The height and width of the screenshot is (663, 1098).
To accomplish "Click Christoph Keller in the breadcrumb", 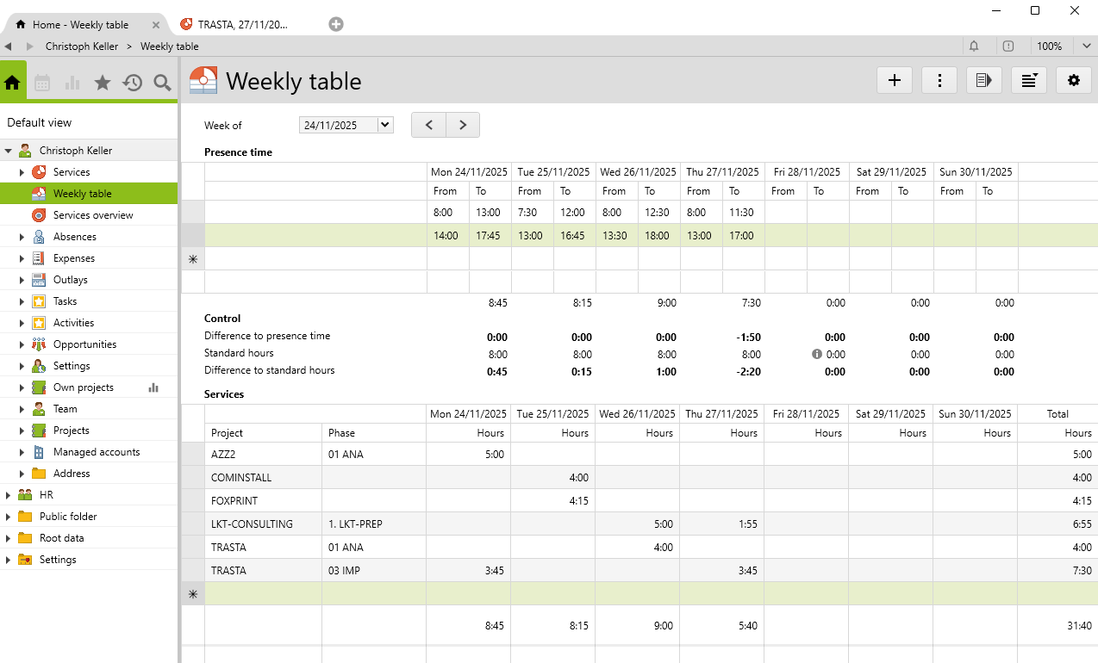I will [82, 46].
